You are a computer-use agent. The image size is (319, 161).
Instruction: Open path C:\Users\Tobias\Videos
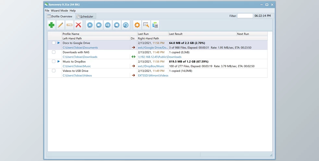tap(77, 75)
